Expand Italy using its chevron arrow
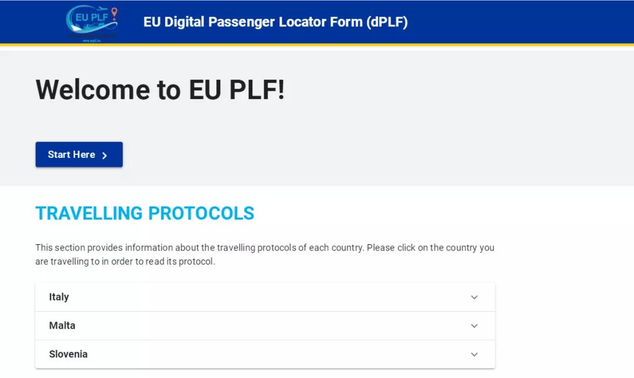This screenshot has width=634, height=378. point(474,297)
